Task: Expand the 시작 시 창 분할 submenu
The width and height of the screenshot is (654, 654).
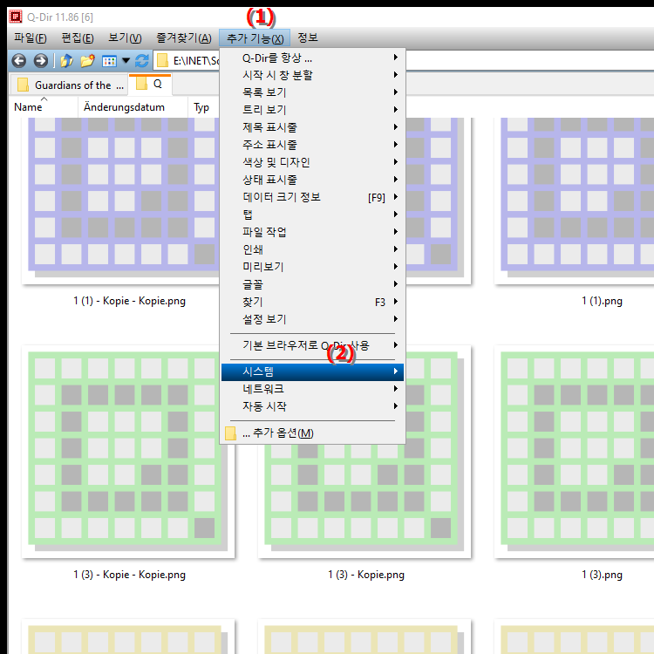Action: tap(312, 75)
